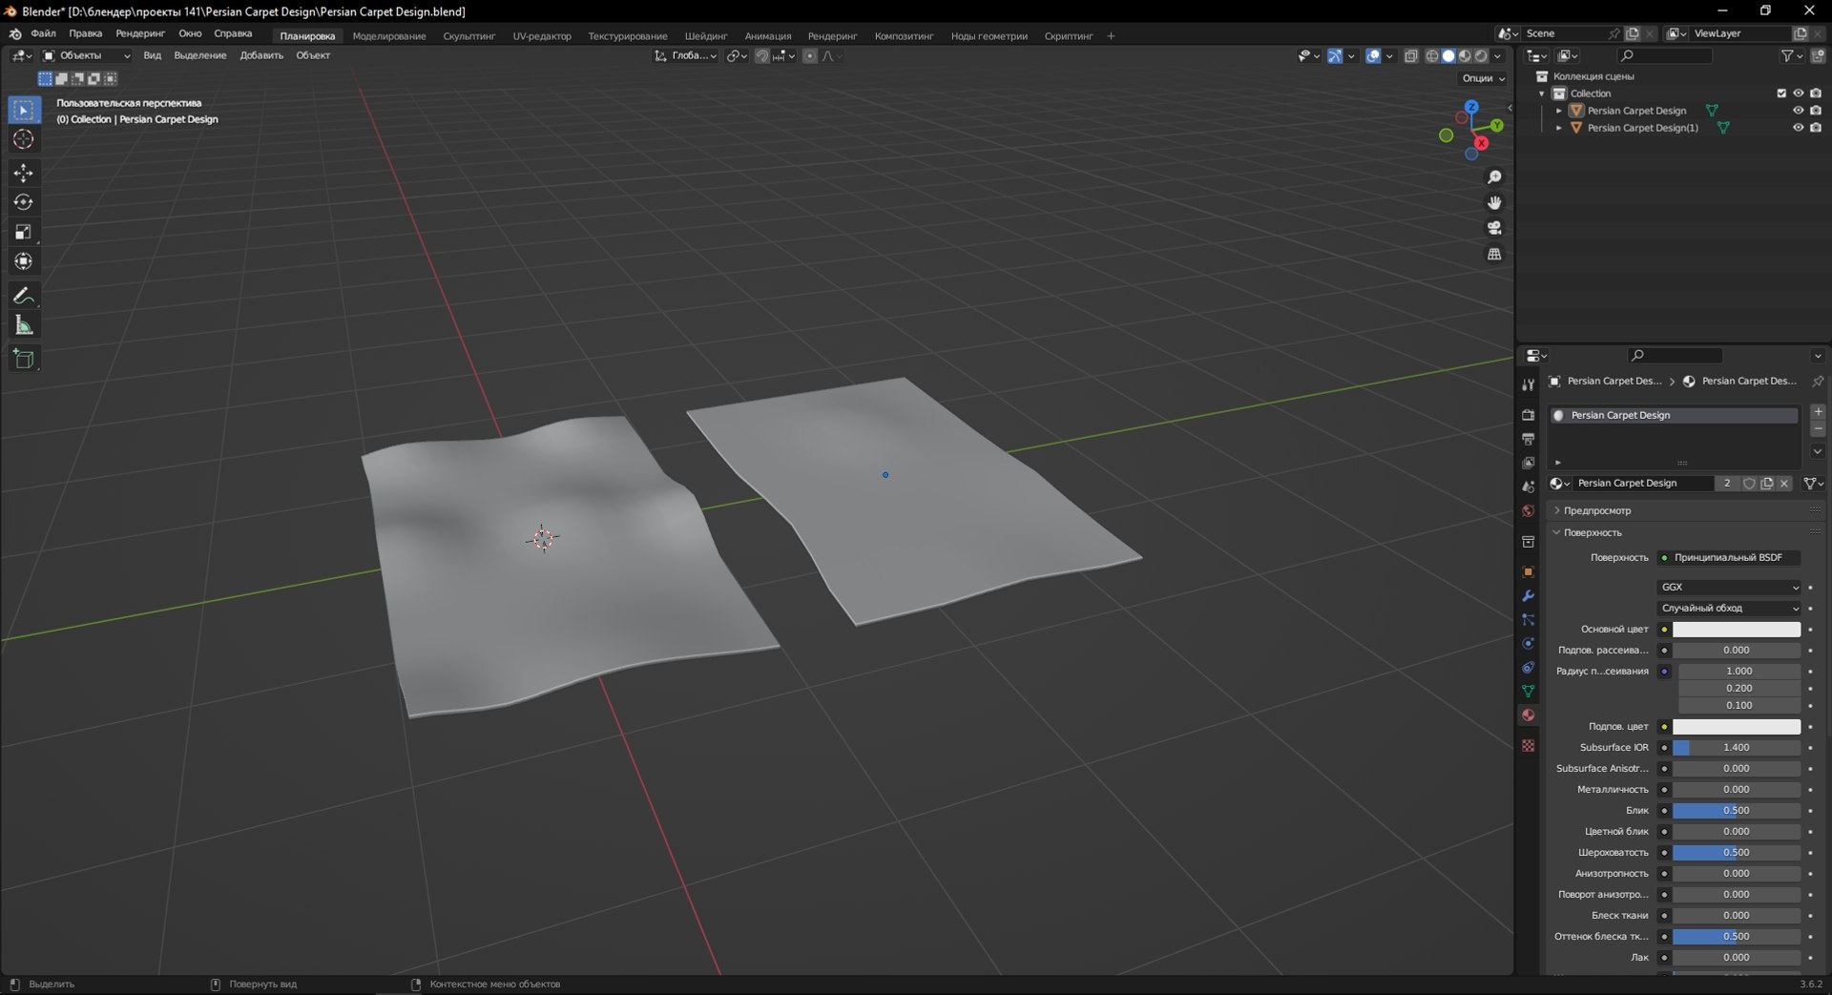Toggle viewport overlays button
The height and width of the screenshot is (995, 1832).
point(1373,56)
